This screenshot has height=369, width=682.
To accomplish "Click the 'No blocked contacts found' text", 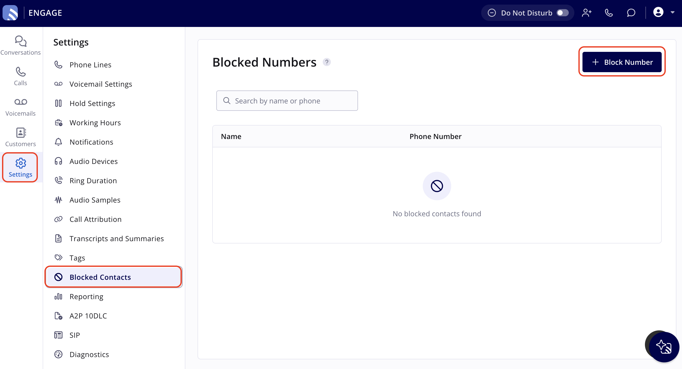I will pyautogui.click(x=437, y=214).
